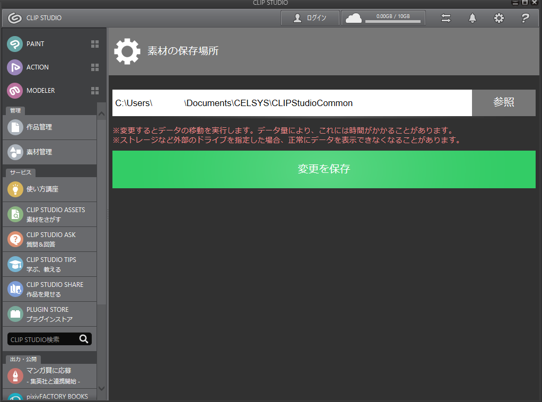
Task: Open the grid menu beside MODELER
Action: point(95,91)
